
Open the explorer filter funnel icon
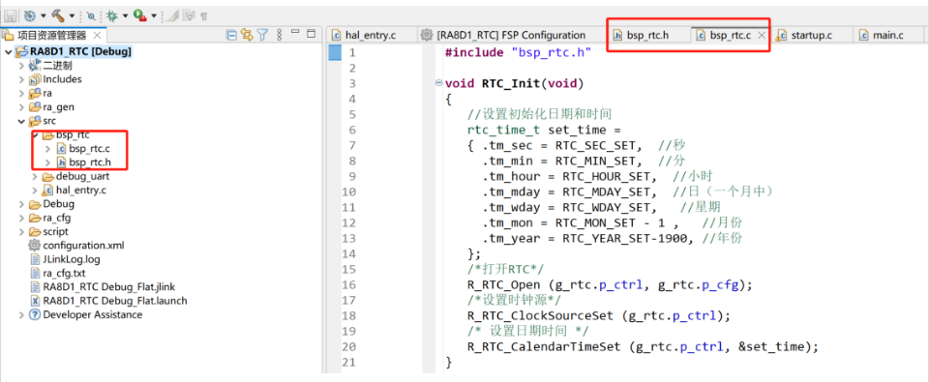(263, 35)
